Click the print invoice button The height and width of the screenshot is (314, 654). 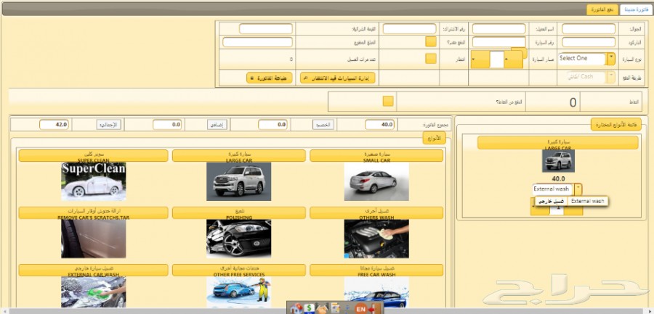pos(269,78)
